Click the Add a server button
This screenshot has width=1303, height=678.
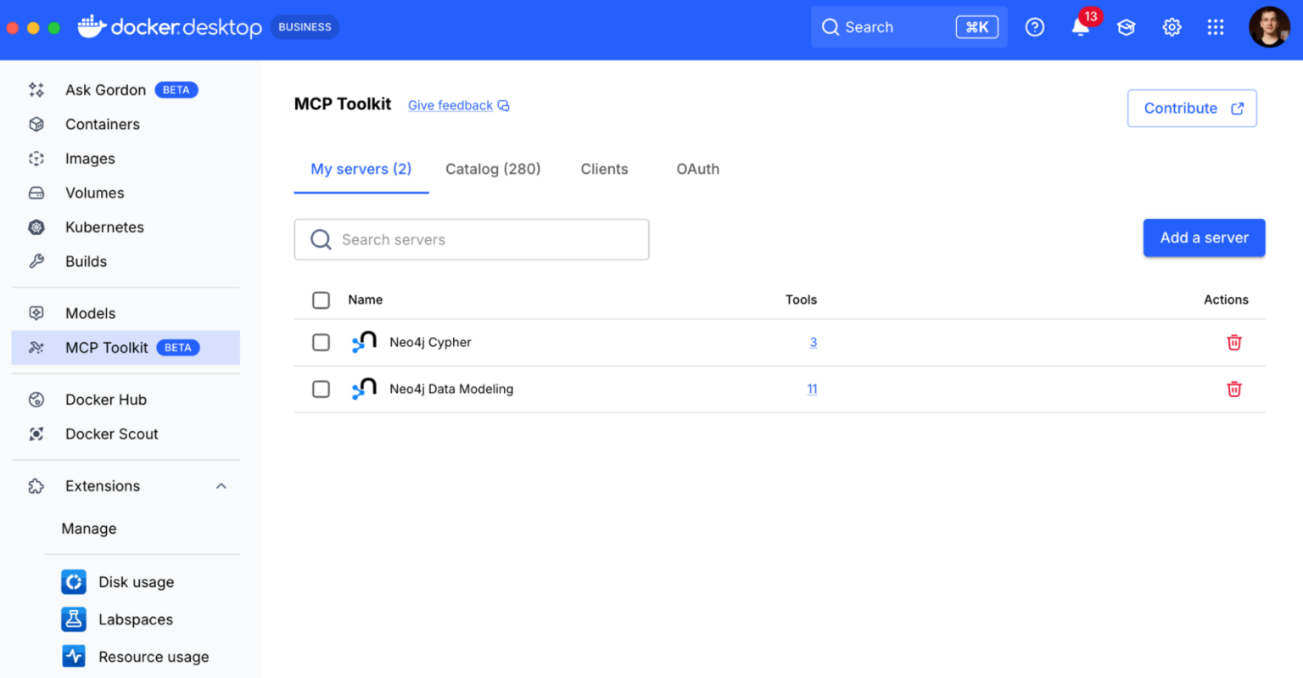tap(1204, 238)
